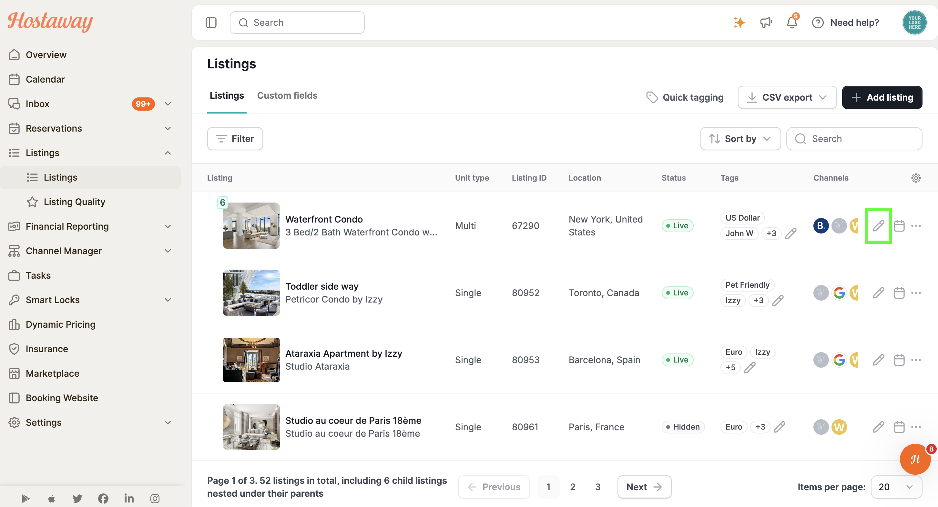Edit tags for Studio au coeur de Paris
The height and width of the screenshot is (507, 938).
pyautogui.click(x=779, y=427)
